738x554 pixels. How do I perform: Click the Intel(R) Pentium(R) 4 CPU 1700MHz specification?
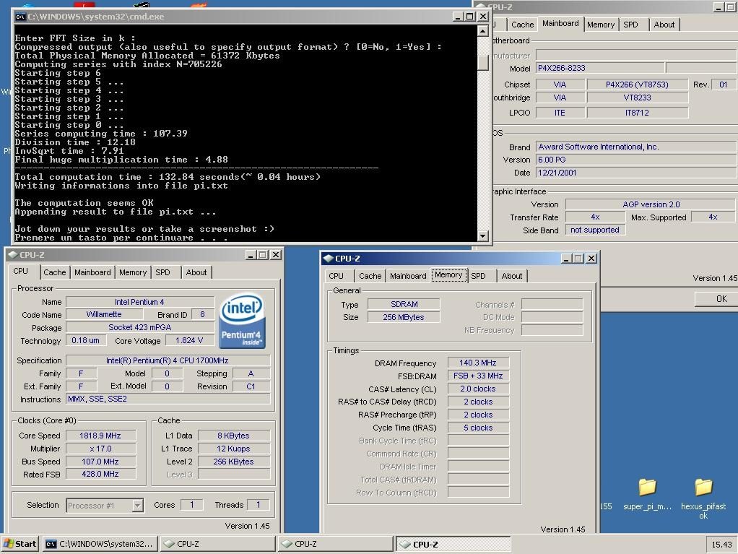point(168,360)
